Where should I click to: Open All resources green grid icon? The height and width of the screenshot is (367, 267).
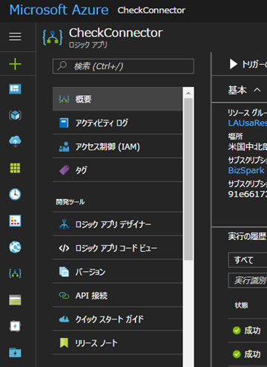click(15, 168)
